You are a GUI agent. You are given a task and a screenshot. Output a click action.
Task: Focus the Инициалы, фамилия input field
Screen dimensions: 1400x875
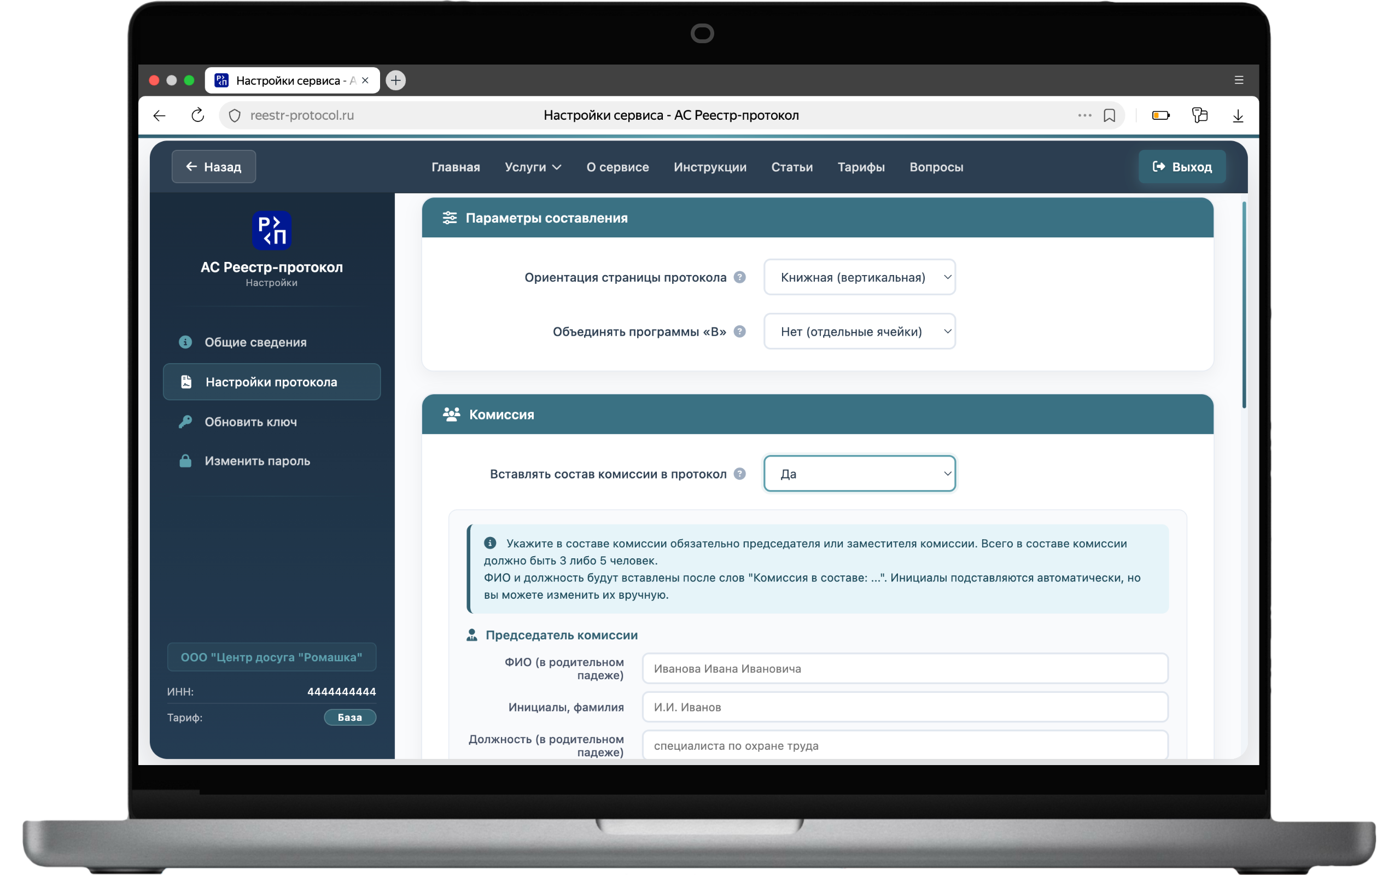[905, 707]
